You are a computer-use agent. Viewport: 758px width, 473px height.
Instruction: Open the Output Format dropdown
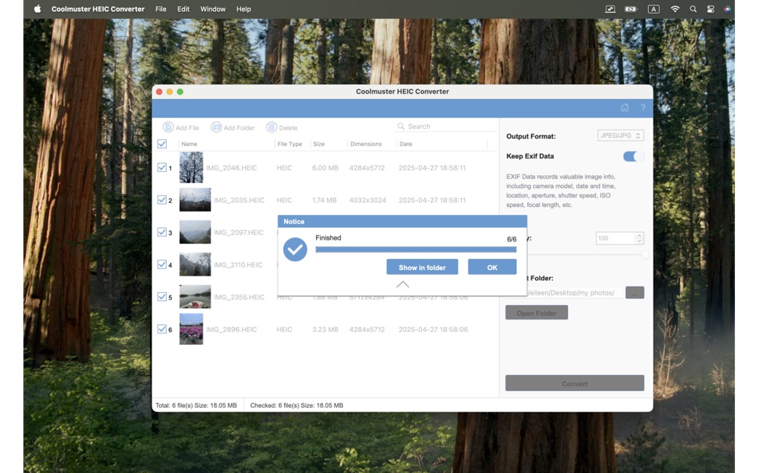pos(620,135)
